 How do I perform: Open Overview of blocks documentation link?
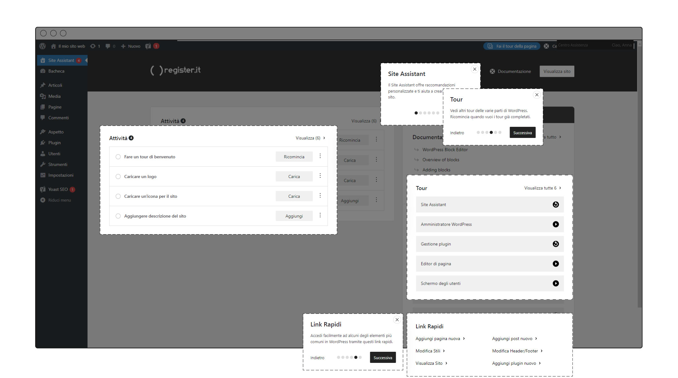pos(441,160)
